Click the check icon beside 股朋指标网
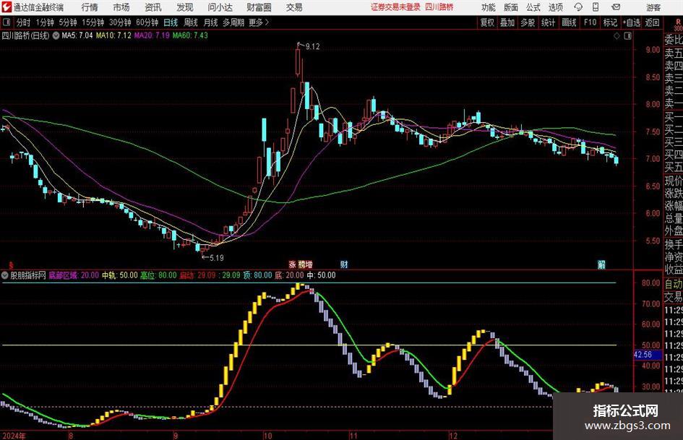Viewport: 683px width, 440px height. (x=5, y=275)
